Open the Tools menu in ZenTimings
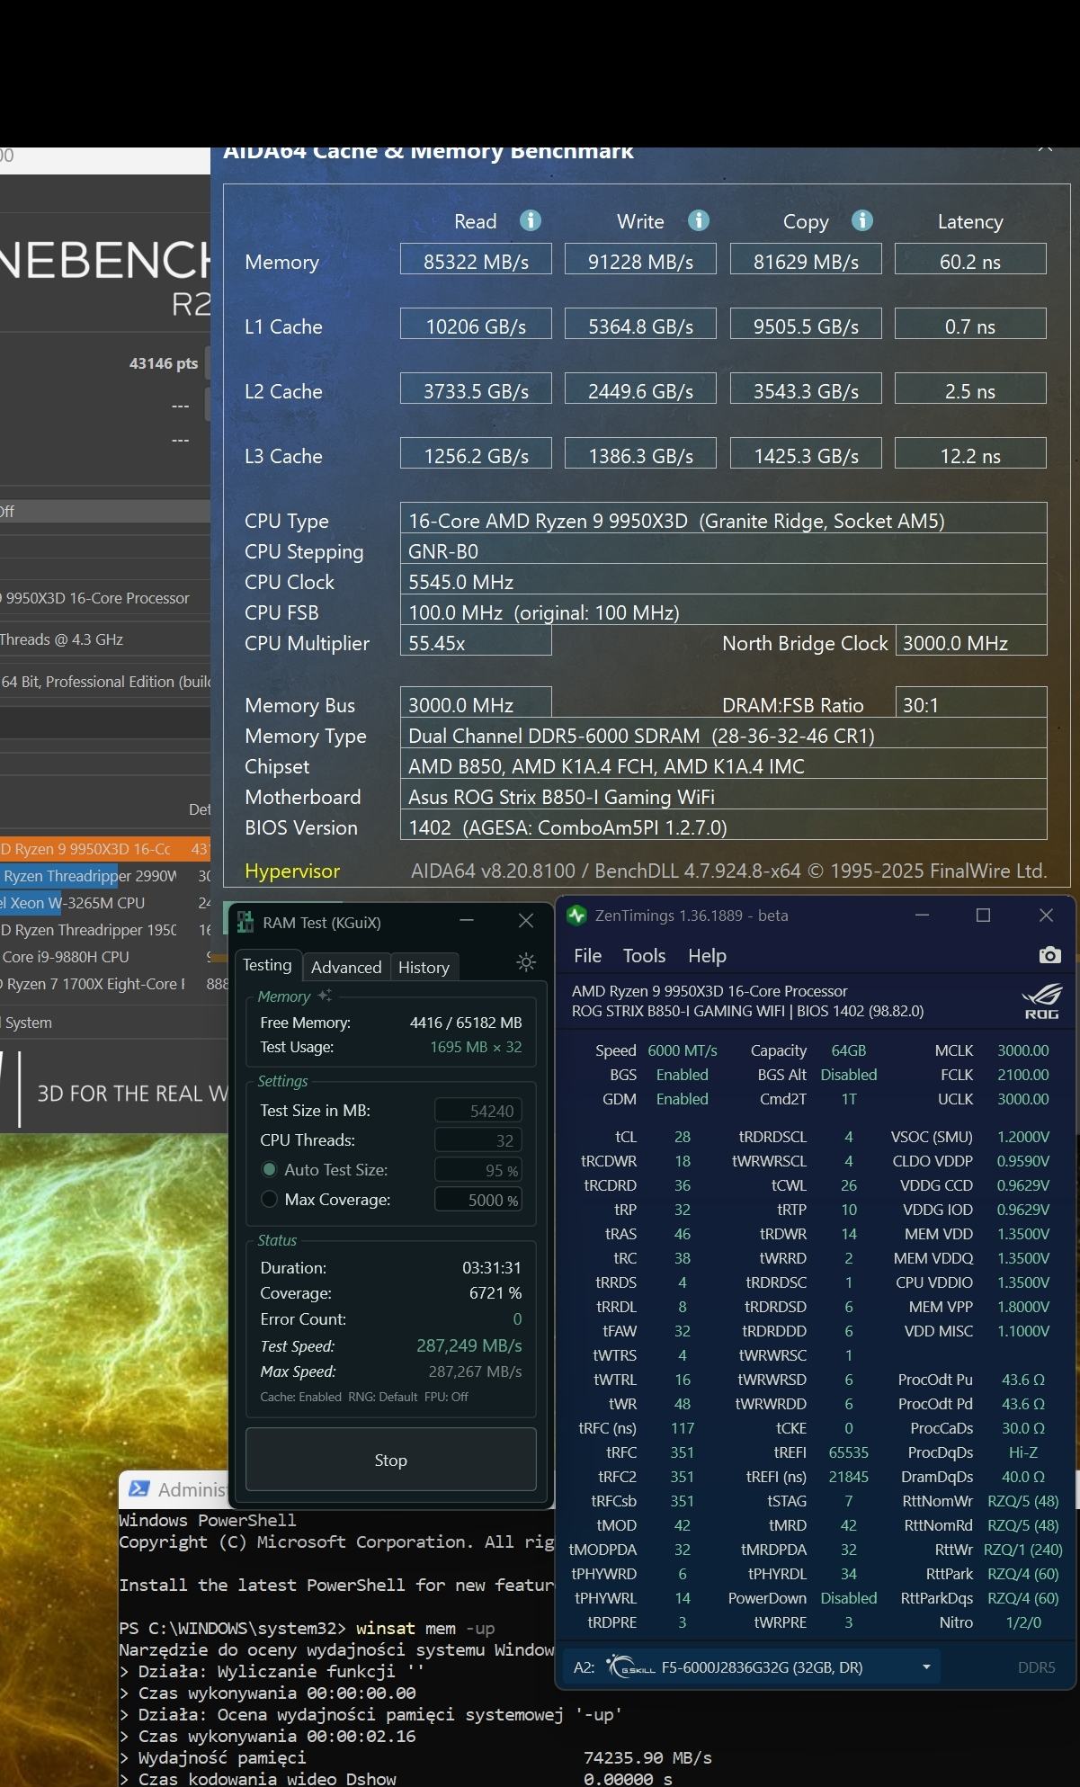 point(644,956)
